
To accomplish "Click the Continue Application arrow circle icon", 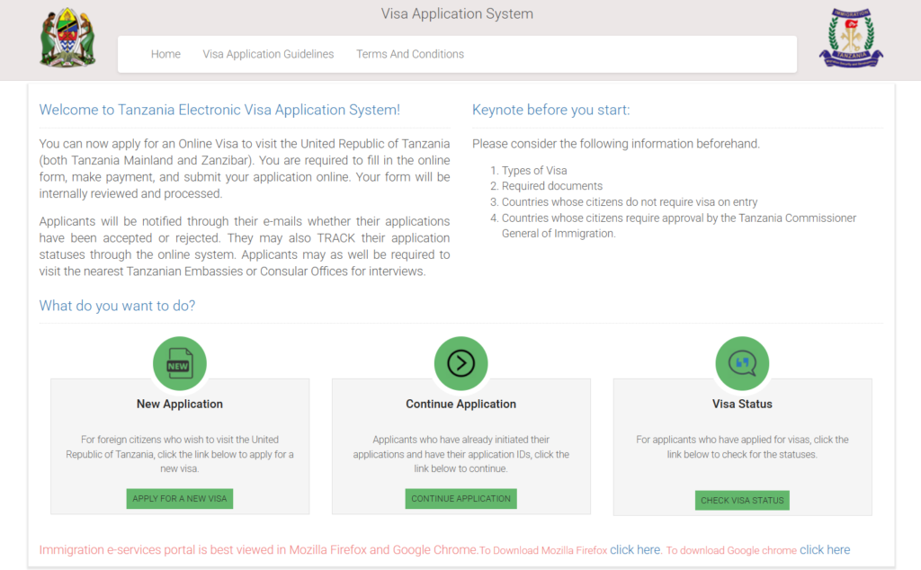I will 460,364.
